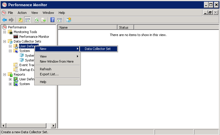Choose Help in the context menu
220x135 pixels.
(x=57, y=82)
